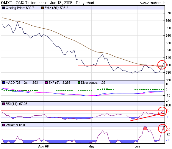Click the red circle on William %R panel
Screen dimensions: 172x149
(162, 128)
